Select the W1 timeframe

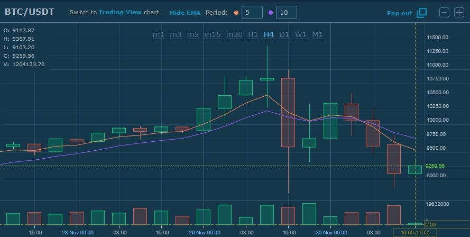pyautogui.click(x=301, y=34)
